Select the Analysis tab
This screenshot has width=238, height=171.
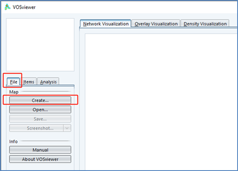pos(48,82)
